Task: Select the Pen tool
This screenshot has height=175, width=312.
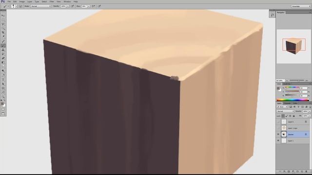Action: click(3, 75)
